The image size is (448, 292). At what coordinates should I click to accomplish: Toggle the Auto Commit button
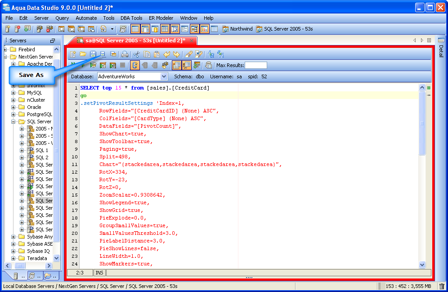(x=135, y=65)
